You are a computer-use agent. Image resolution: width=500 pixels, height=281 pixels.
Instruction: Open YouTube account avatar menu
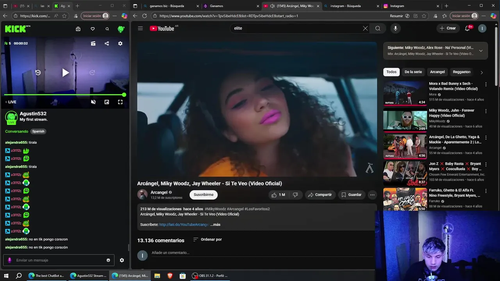[482, 28]
